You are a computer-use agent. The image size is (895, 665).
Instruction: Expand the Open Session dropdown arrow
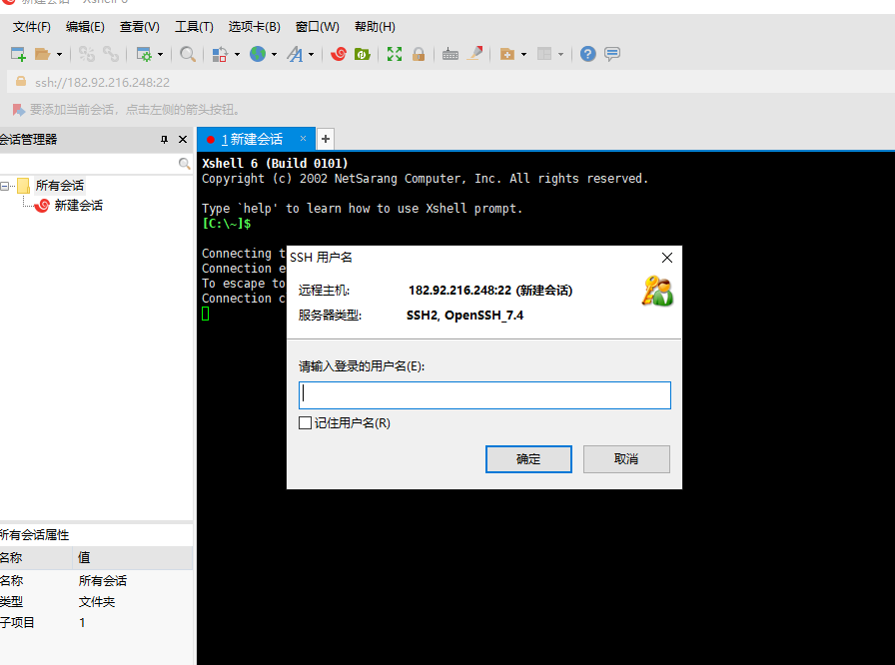[59, 55]
